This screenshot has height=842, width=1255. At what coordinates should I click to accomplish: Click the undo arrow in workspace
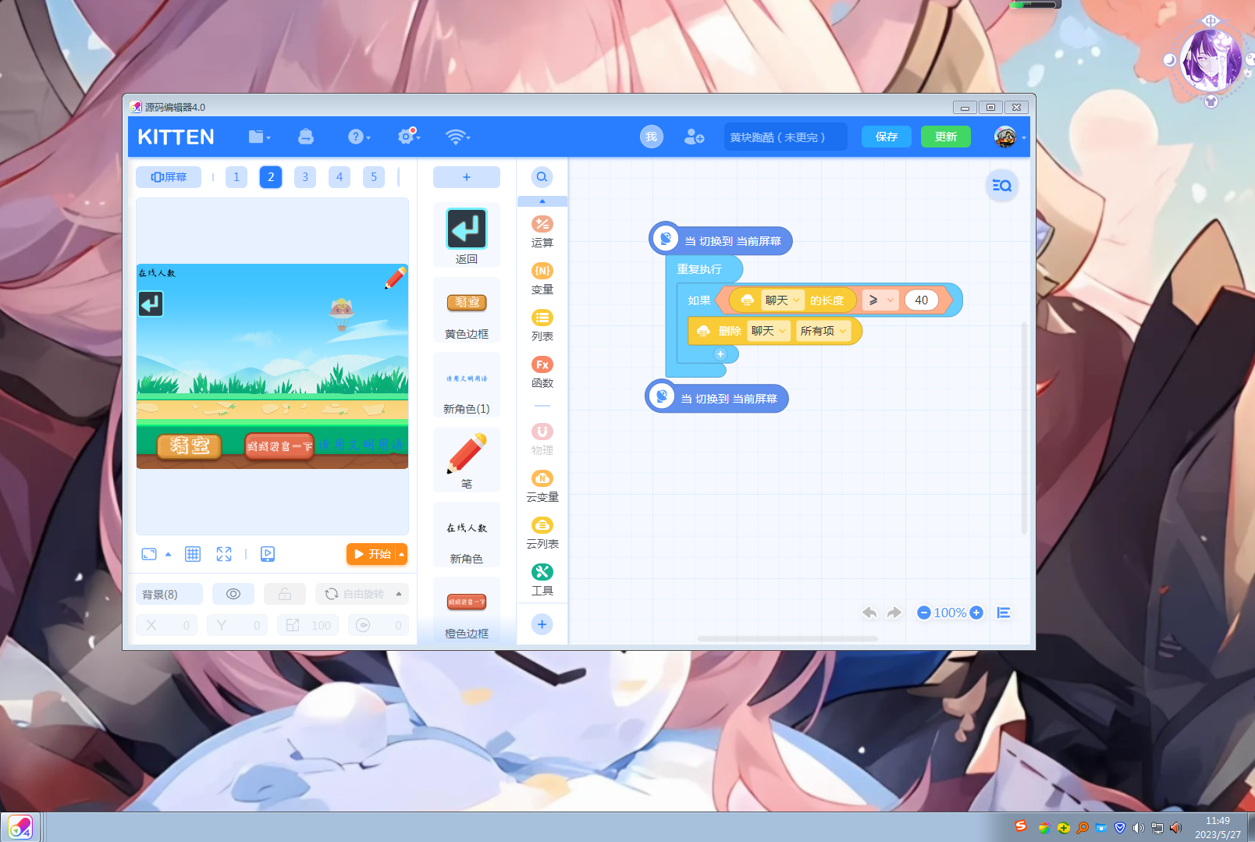869,613
